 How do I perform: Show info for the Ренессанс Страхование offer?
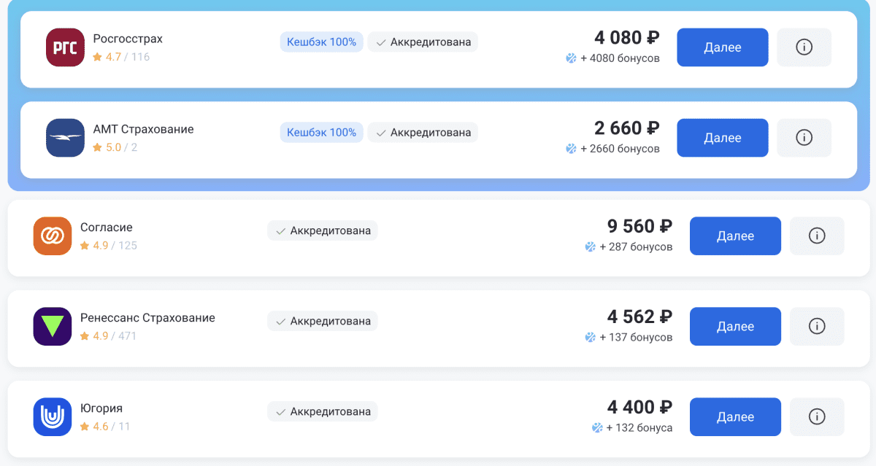[817, 326]
